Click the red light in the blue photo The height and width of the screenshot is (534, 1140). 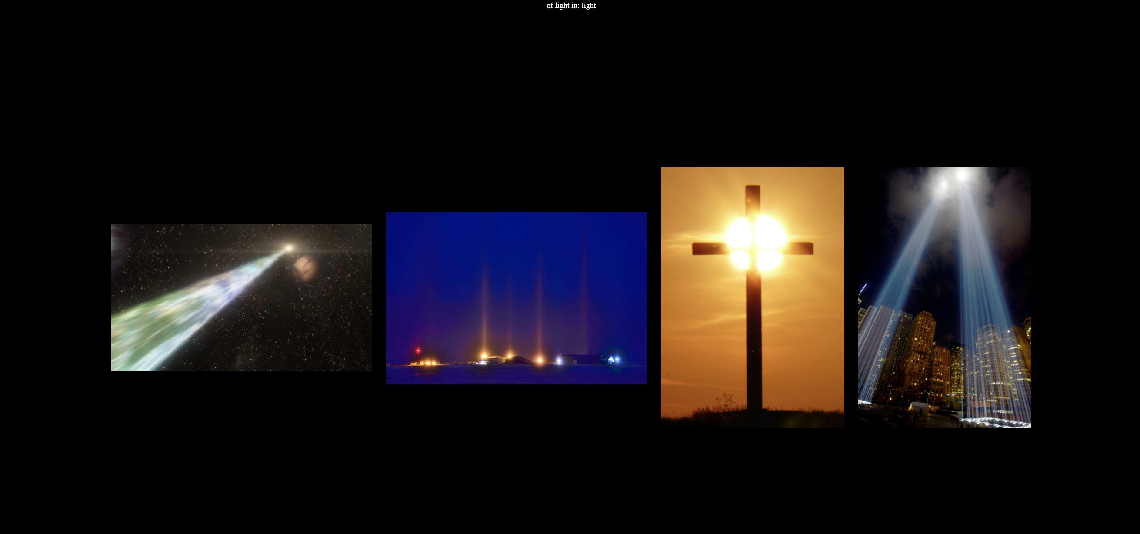(418, 350)
